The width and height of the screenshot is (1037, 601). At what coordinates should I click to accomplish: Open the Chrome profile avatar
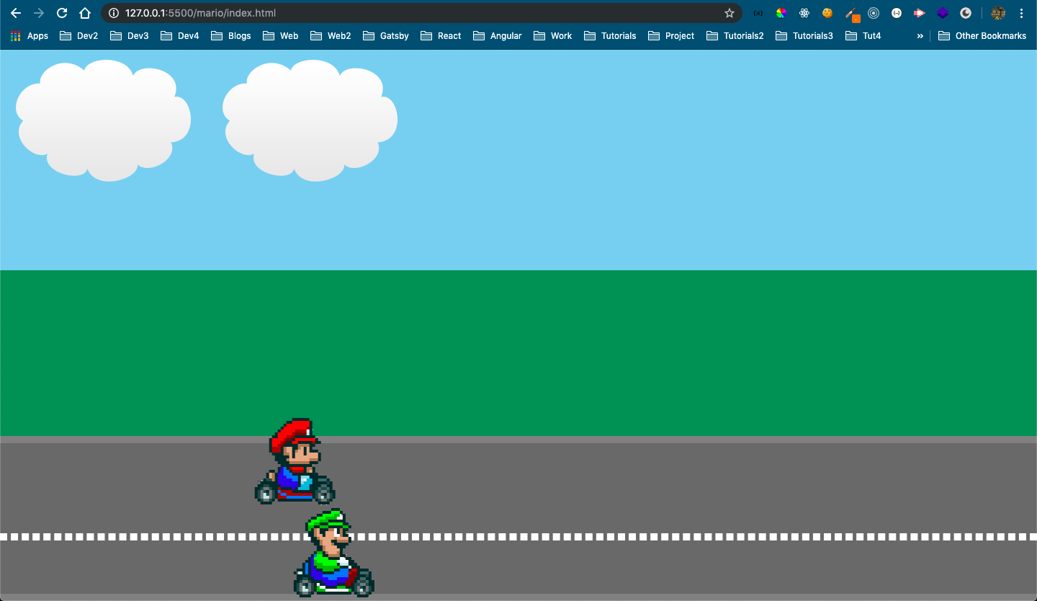(x=998, y=13)
